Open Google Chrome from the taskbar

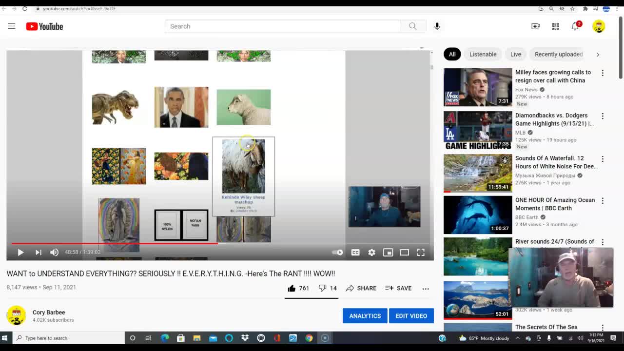309,338
